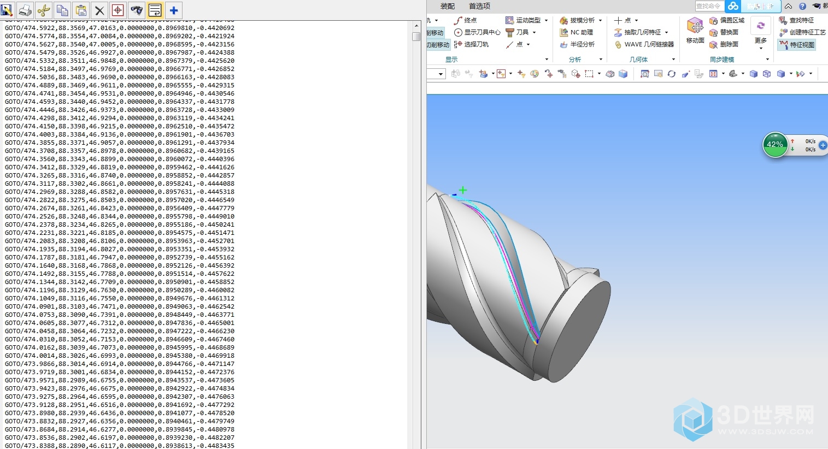Click 删除面 delete face

point(724,44)
